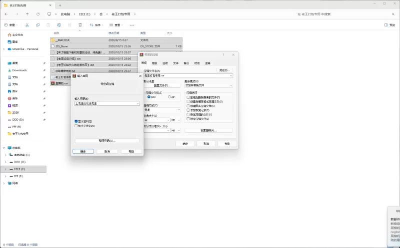The width and height of the screenshot is (400, 248).
Task: Switch to the General tab in archive dialog
Action: (x=144, y=63)
